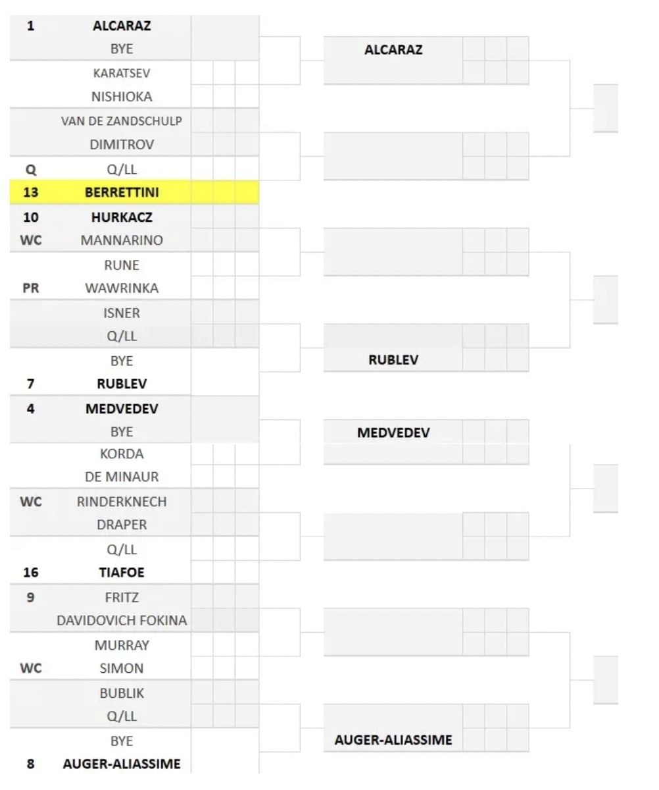Click the second-round ALCARAZ box

click(393, 49)
